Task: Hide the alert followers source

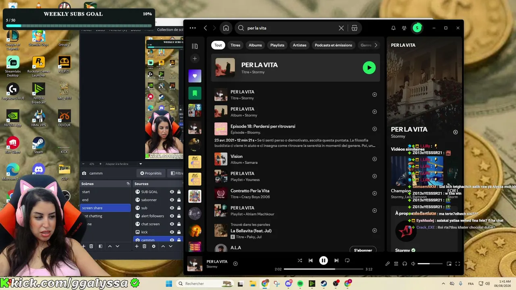Action: [x=172, y=216]
